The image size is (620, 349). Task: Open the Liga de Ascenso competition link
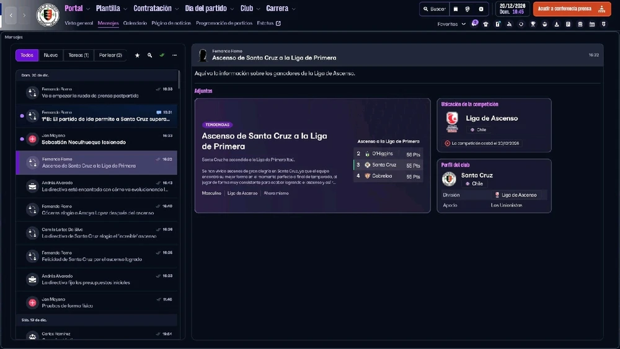coord(492,118)
